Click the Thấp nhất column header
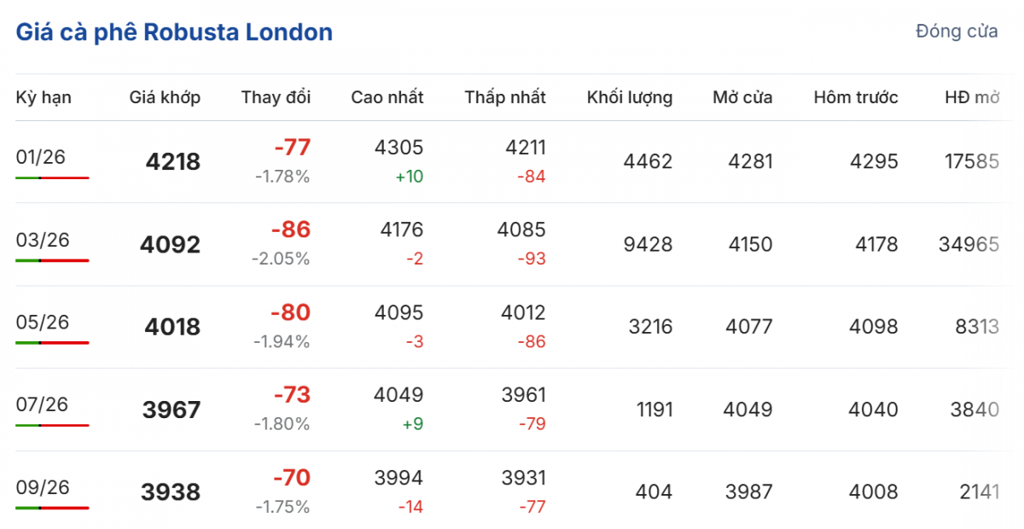The width and height of the screenshot is (1024, 529). pos(505,97)
